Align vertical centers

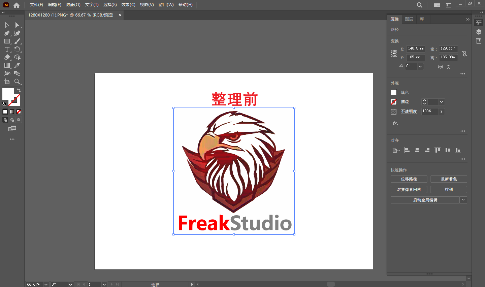448,150
